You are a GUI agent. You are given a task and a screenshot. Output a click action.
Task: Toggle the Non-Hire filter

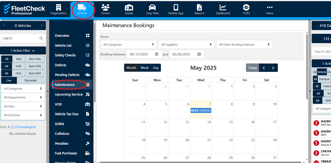point(35,59)
